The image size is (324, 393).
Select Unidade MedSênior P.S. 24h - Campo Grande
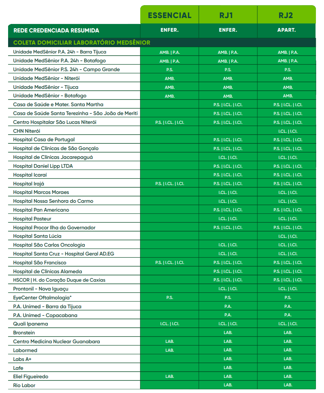click(x=66, y=69)
